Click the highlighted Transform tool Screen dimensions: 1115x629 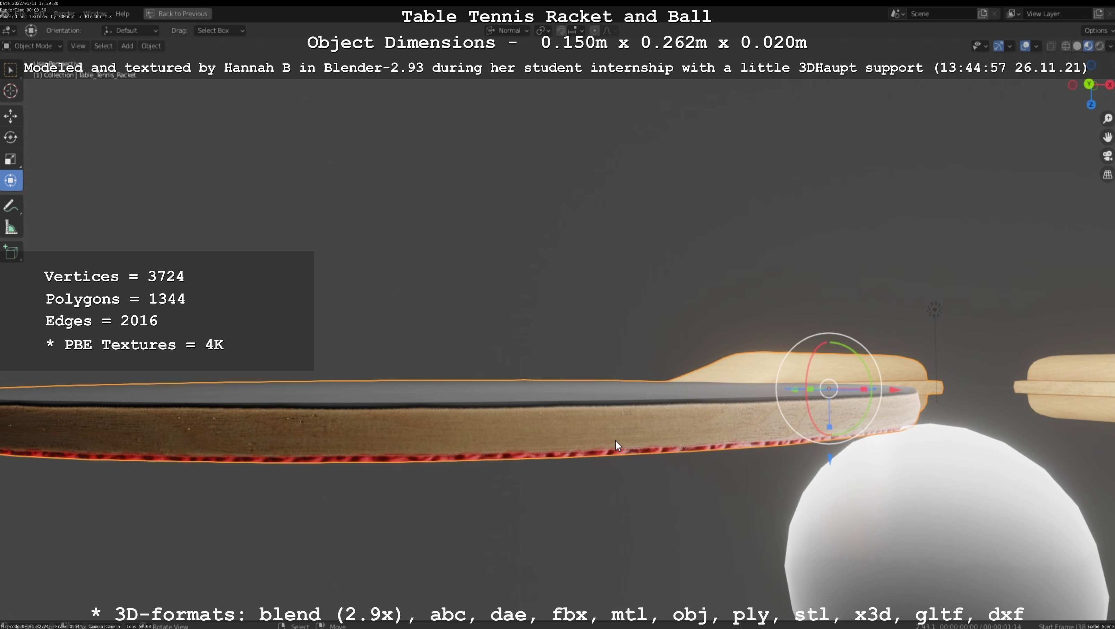pyautogui.click(x=11, y=181)
